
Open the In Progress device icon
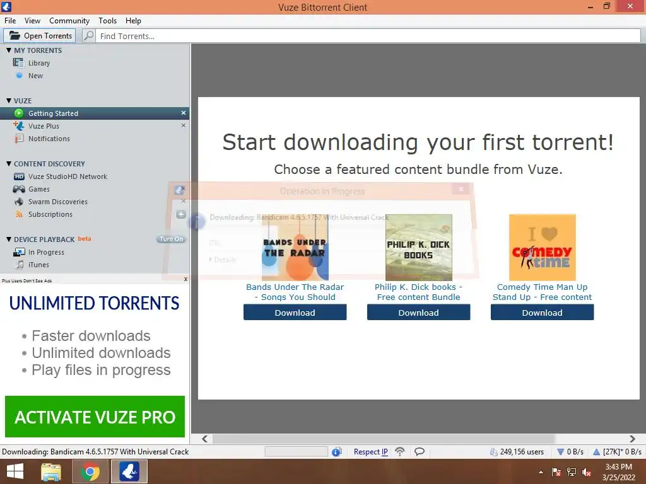coord(19,252)
